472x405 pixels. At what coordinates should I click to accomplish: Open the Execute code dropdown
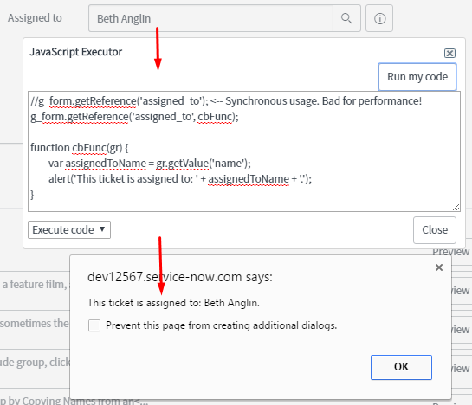[x=69, y=230]
